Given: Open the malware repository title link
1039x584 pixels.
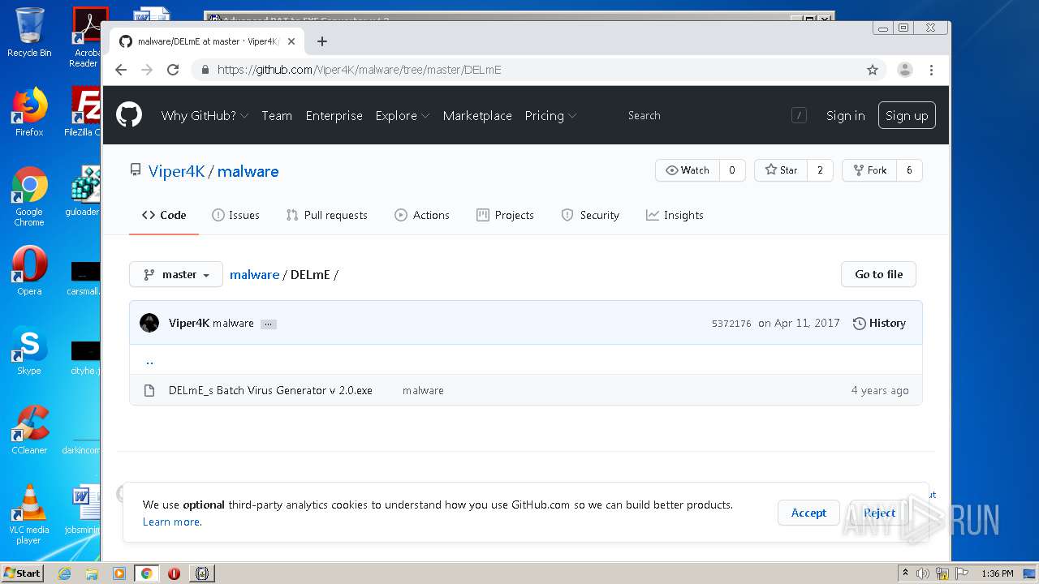Looking at the screenshot, I should [248, 171].
